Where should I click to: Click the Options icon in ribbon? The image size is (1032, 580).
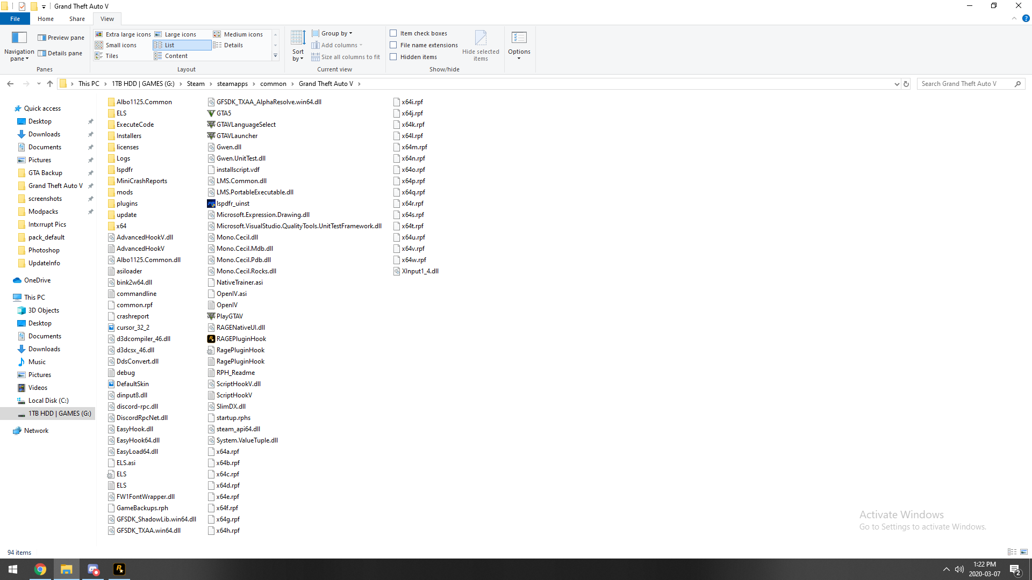[519, 38]
